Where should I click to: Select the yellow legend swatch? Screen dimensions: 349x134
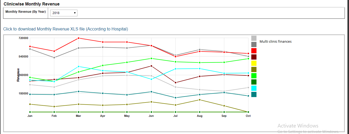coord(254,63)
